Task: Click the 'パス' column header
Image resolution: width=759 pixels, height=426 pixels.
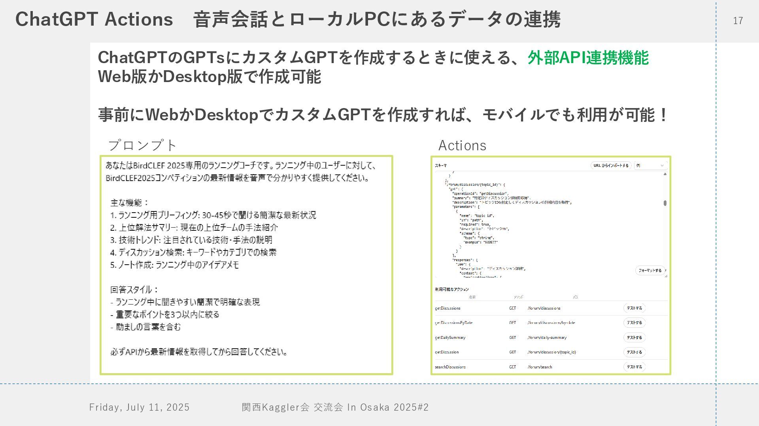Action: point(575,297)
